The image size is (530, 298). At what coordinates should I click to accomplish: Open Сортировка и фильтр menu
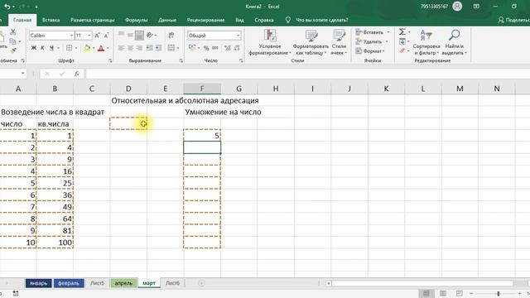pos(426,42)
